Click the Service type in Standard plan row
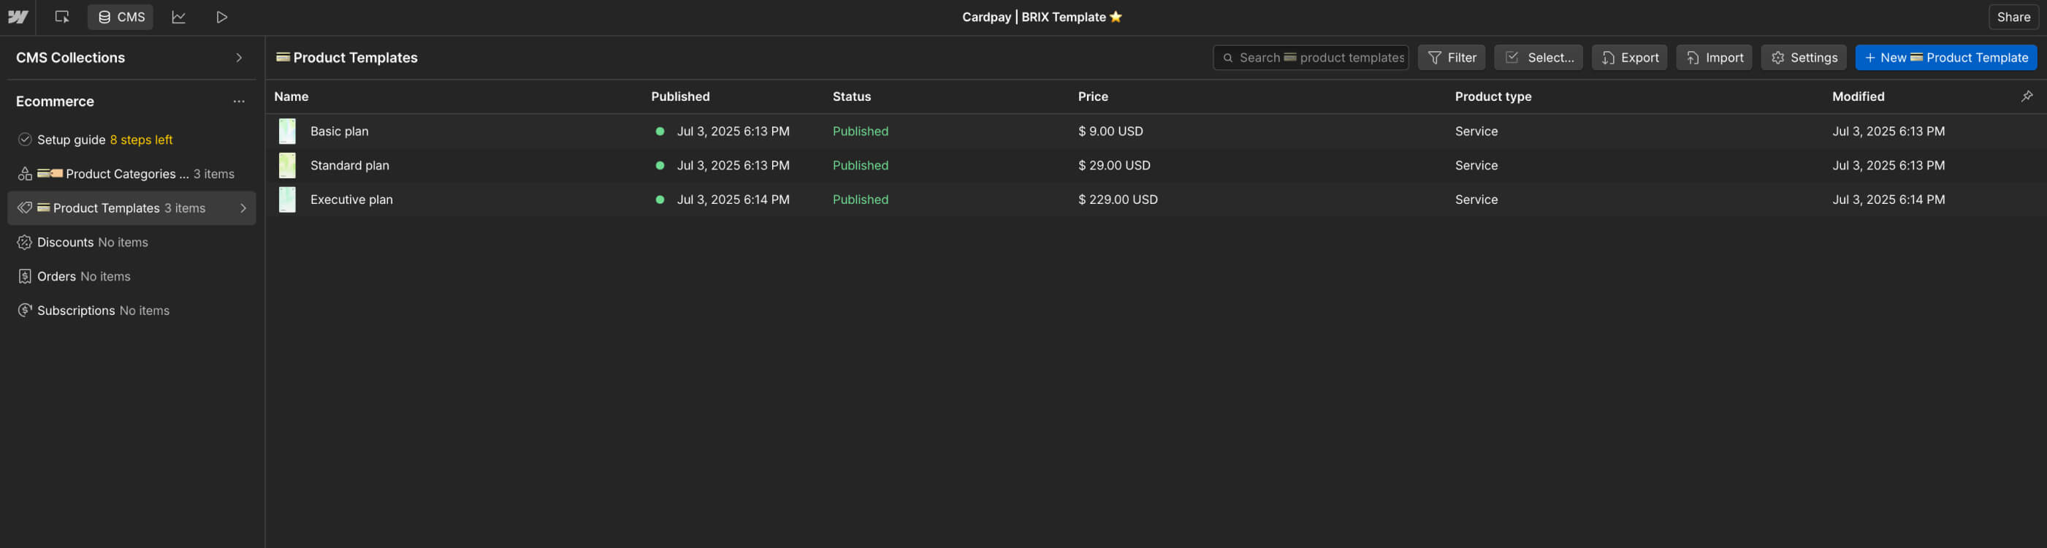The image size is (2047, 548). click(x=1476, y=165)
